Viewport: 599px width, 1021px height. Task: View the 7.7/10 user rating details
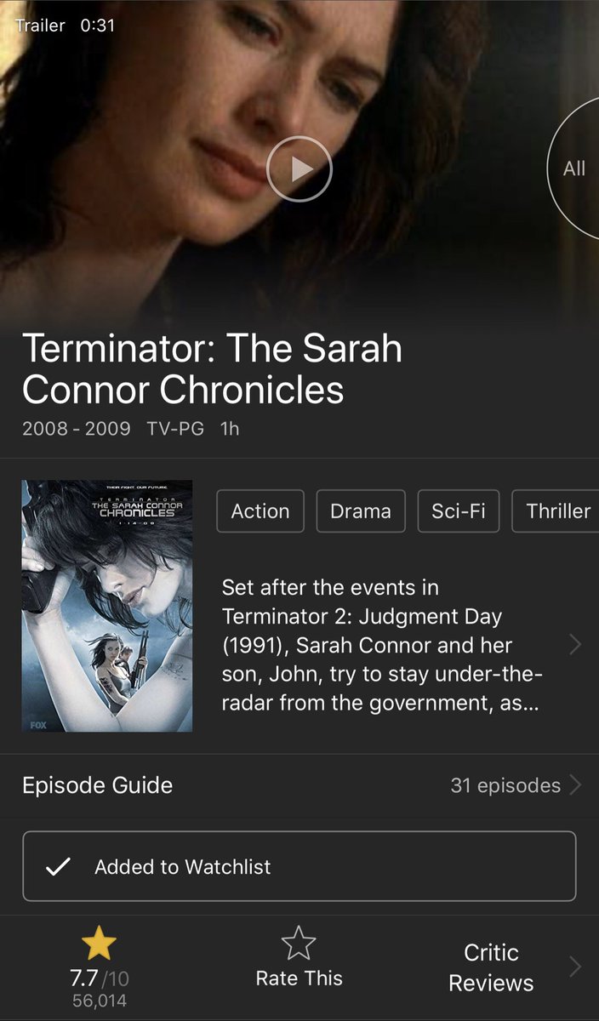point(100,978)
